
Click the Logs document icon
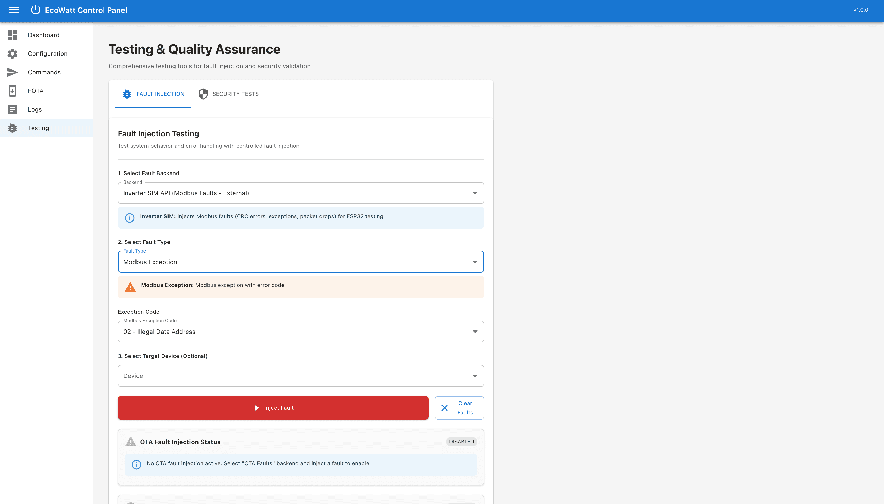coord(12,109)
